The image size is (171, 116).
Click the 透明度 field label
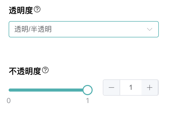[21, 10]
